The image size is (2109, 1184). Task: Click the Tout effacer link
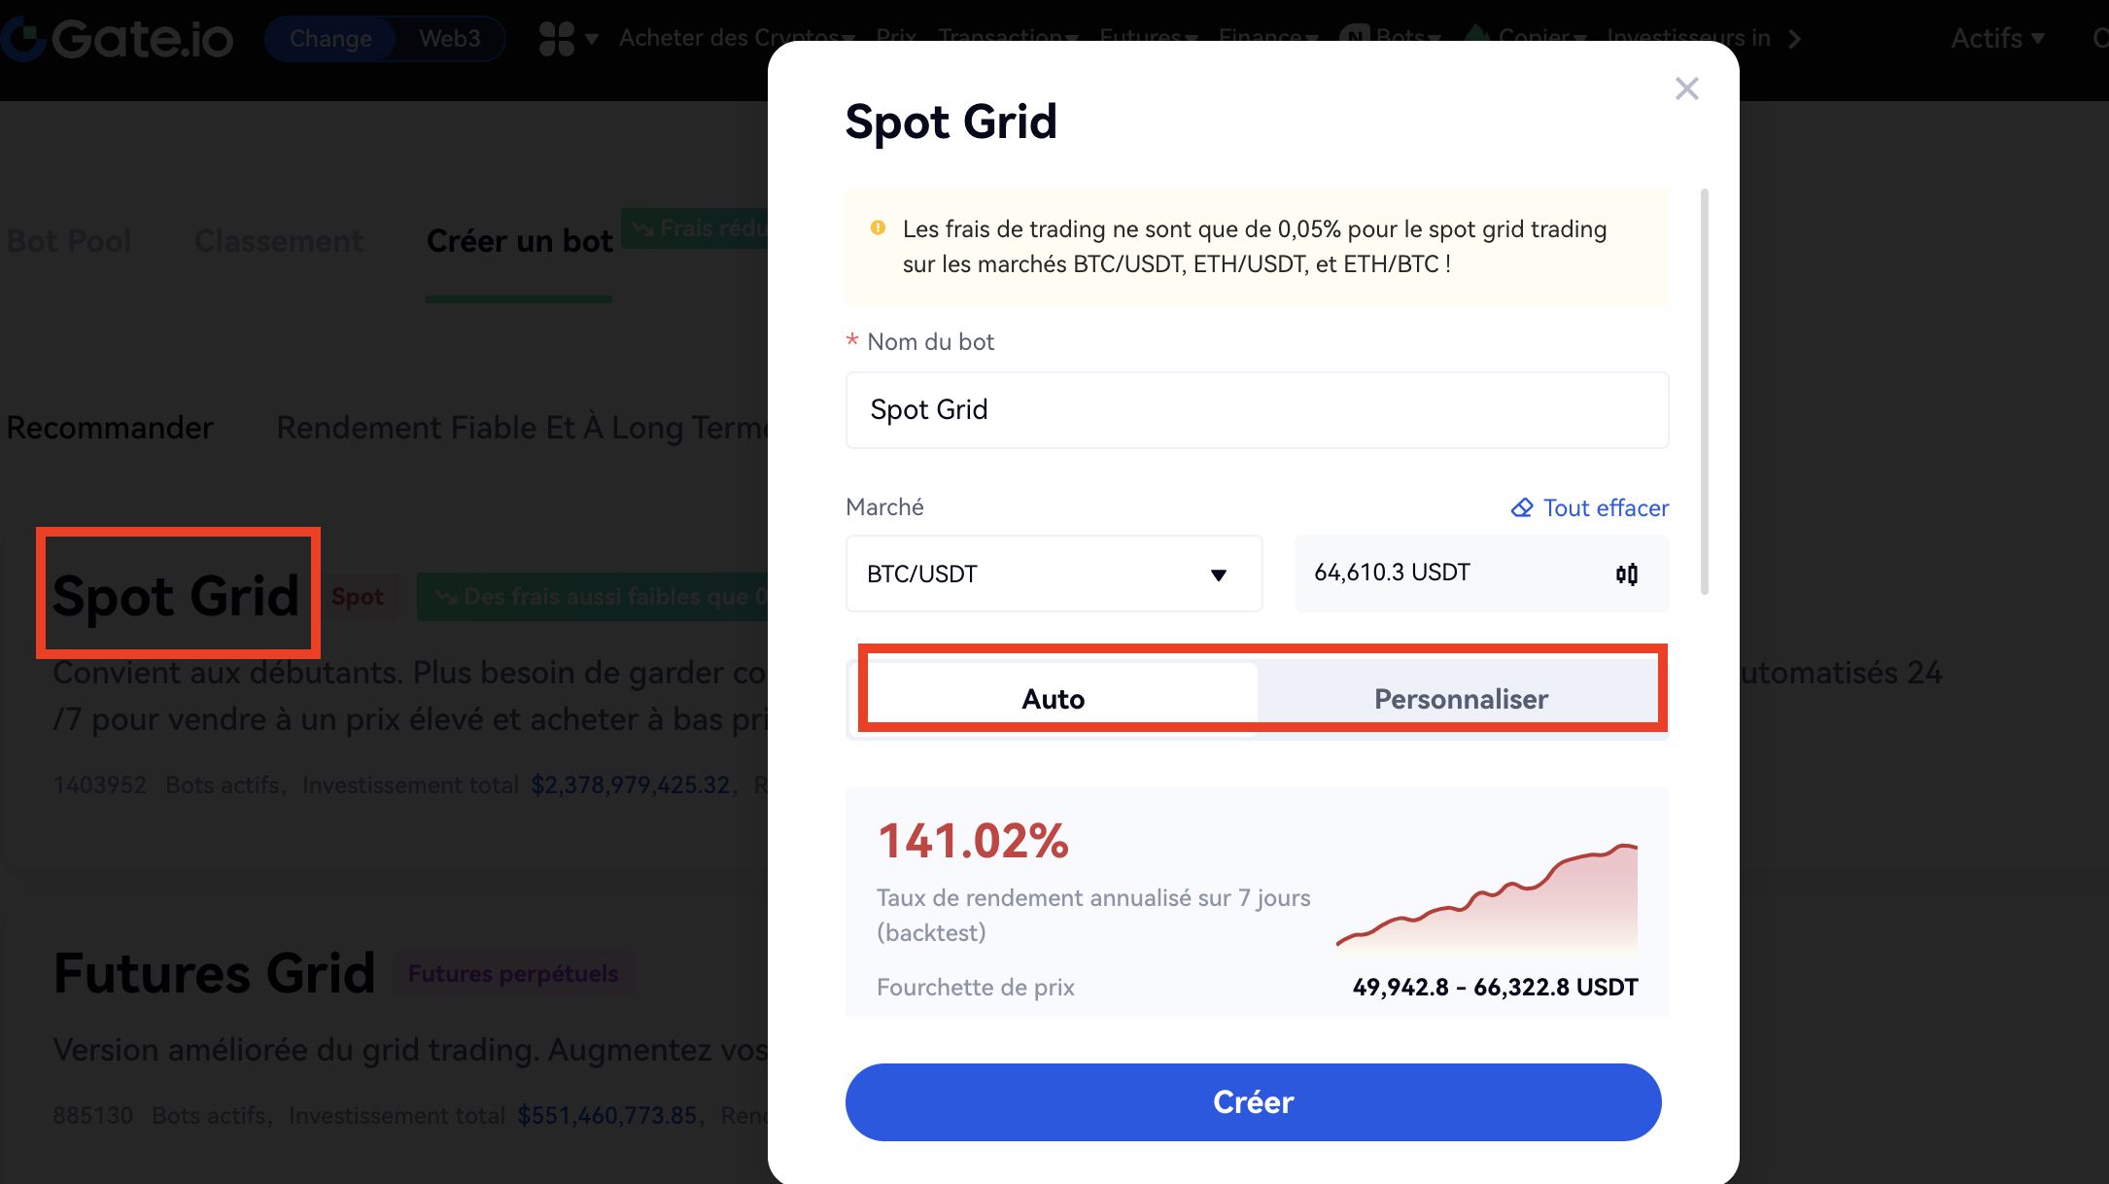pyautogui.click(x=1606, y=507)
